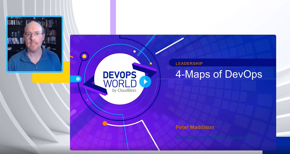
Task: Click the LEADERSHIP category label
Action: (x=189, y=64)
